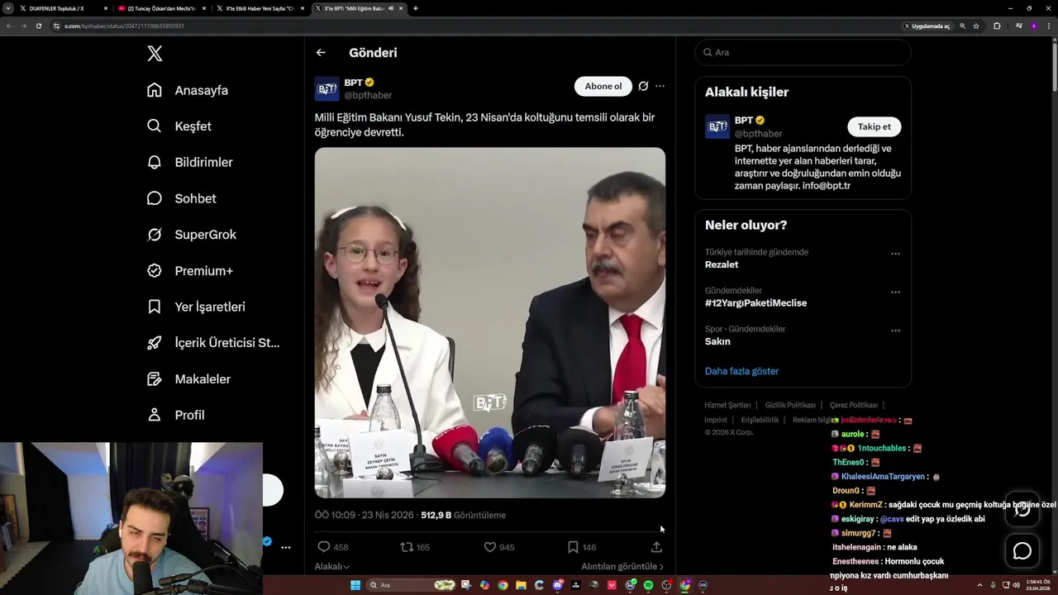
Task: Play the embedded post video
Action: pos(489,322)
